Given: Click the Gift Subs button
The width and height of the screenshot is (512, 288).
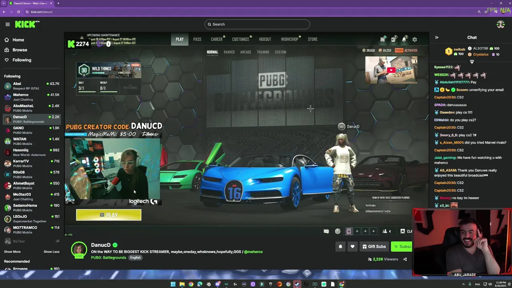Looking at the screenshot, I should pyautogui.click(x=374, y=247).
